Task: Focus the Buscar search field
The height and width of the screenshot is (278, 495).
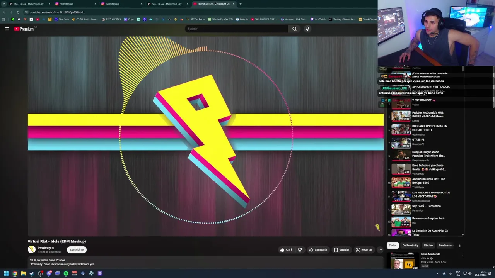Action: [237, 29]
